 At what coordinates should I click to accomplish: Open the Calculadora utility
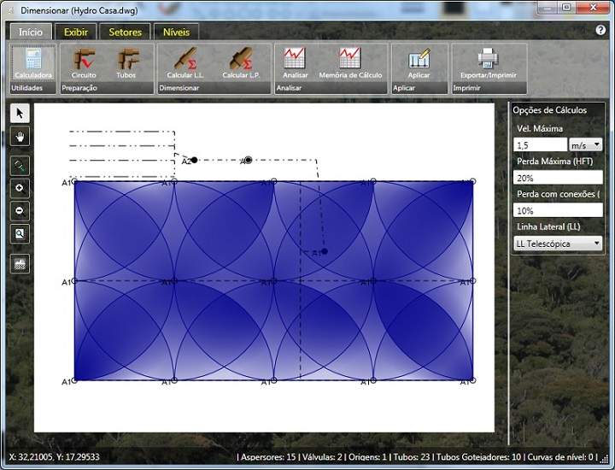[33, 62]
